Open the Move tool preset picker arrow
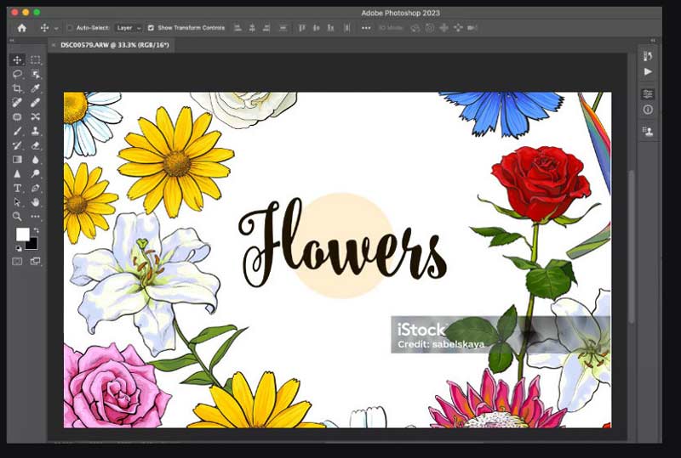 click(56, 28)
